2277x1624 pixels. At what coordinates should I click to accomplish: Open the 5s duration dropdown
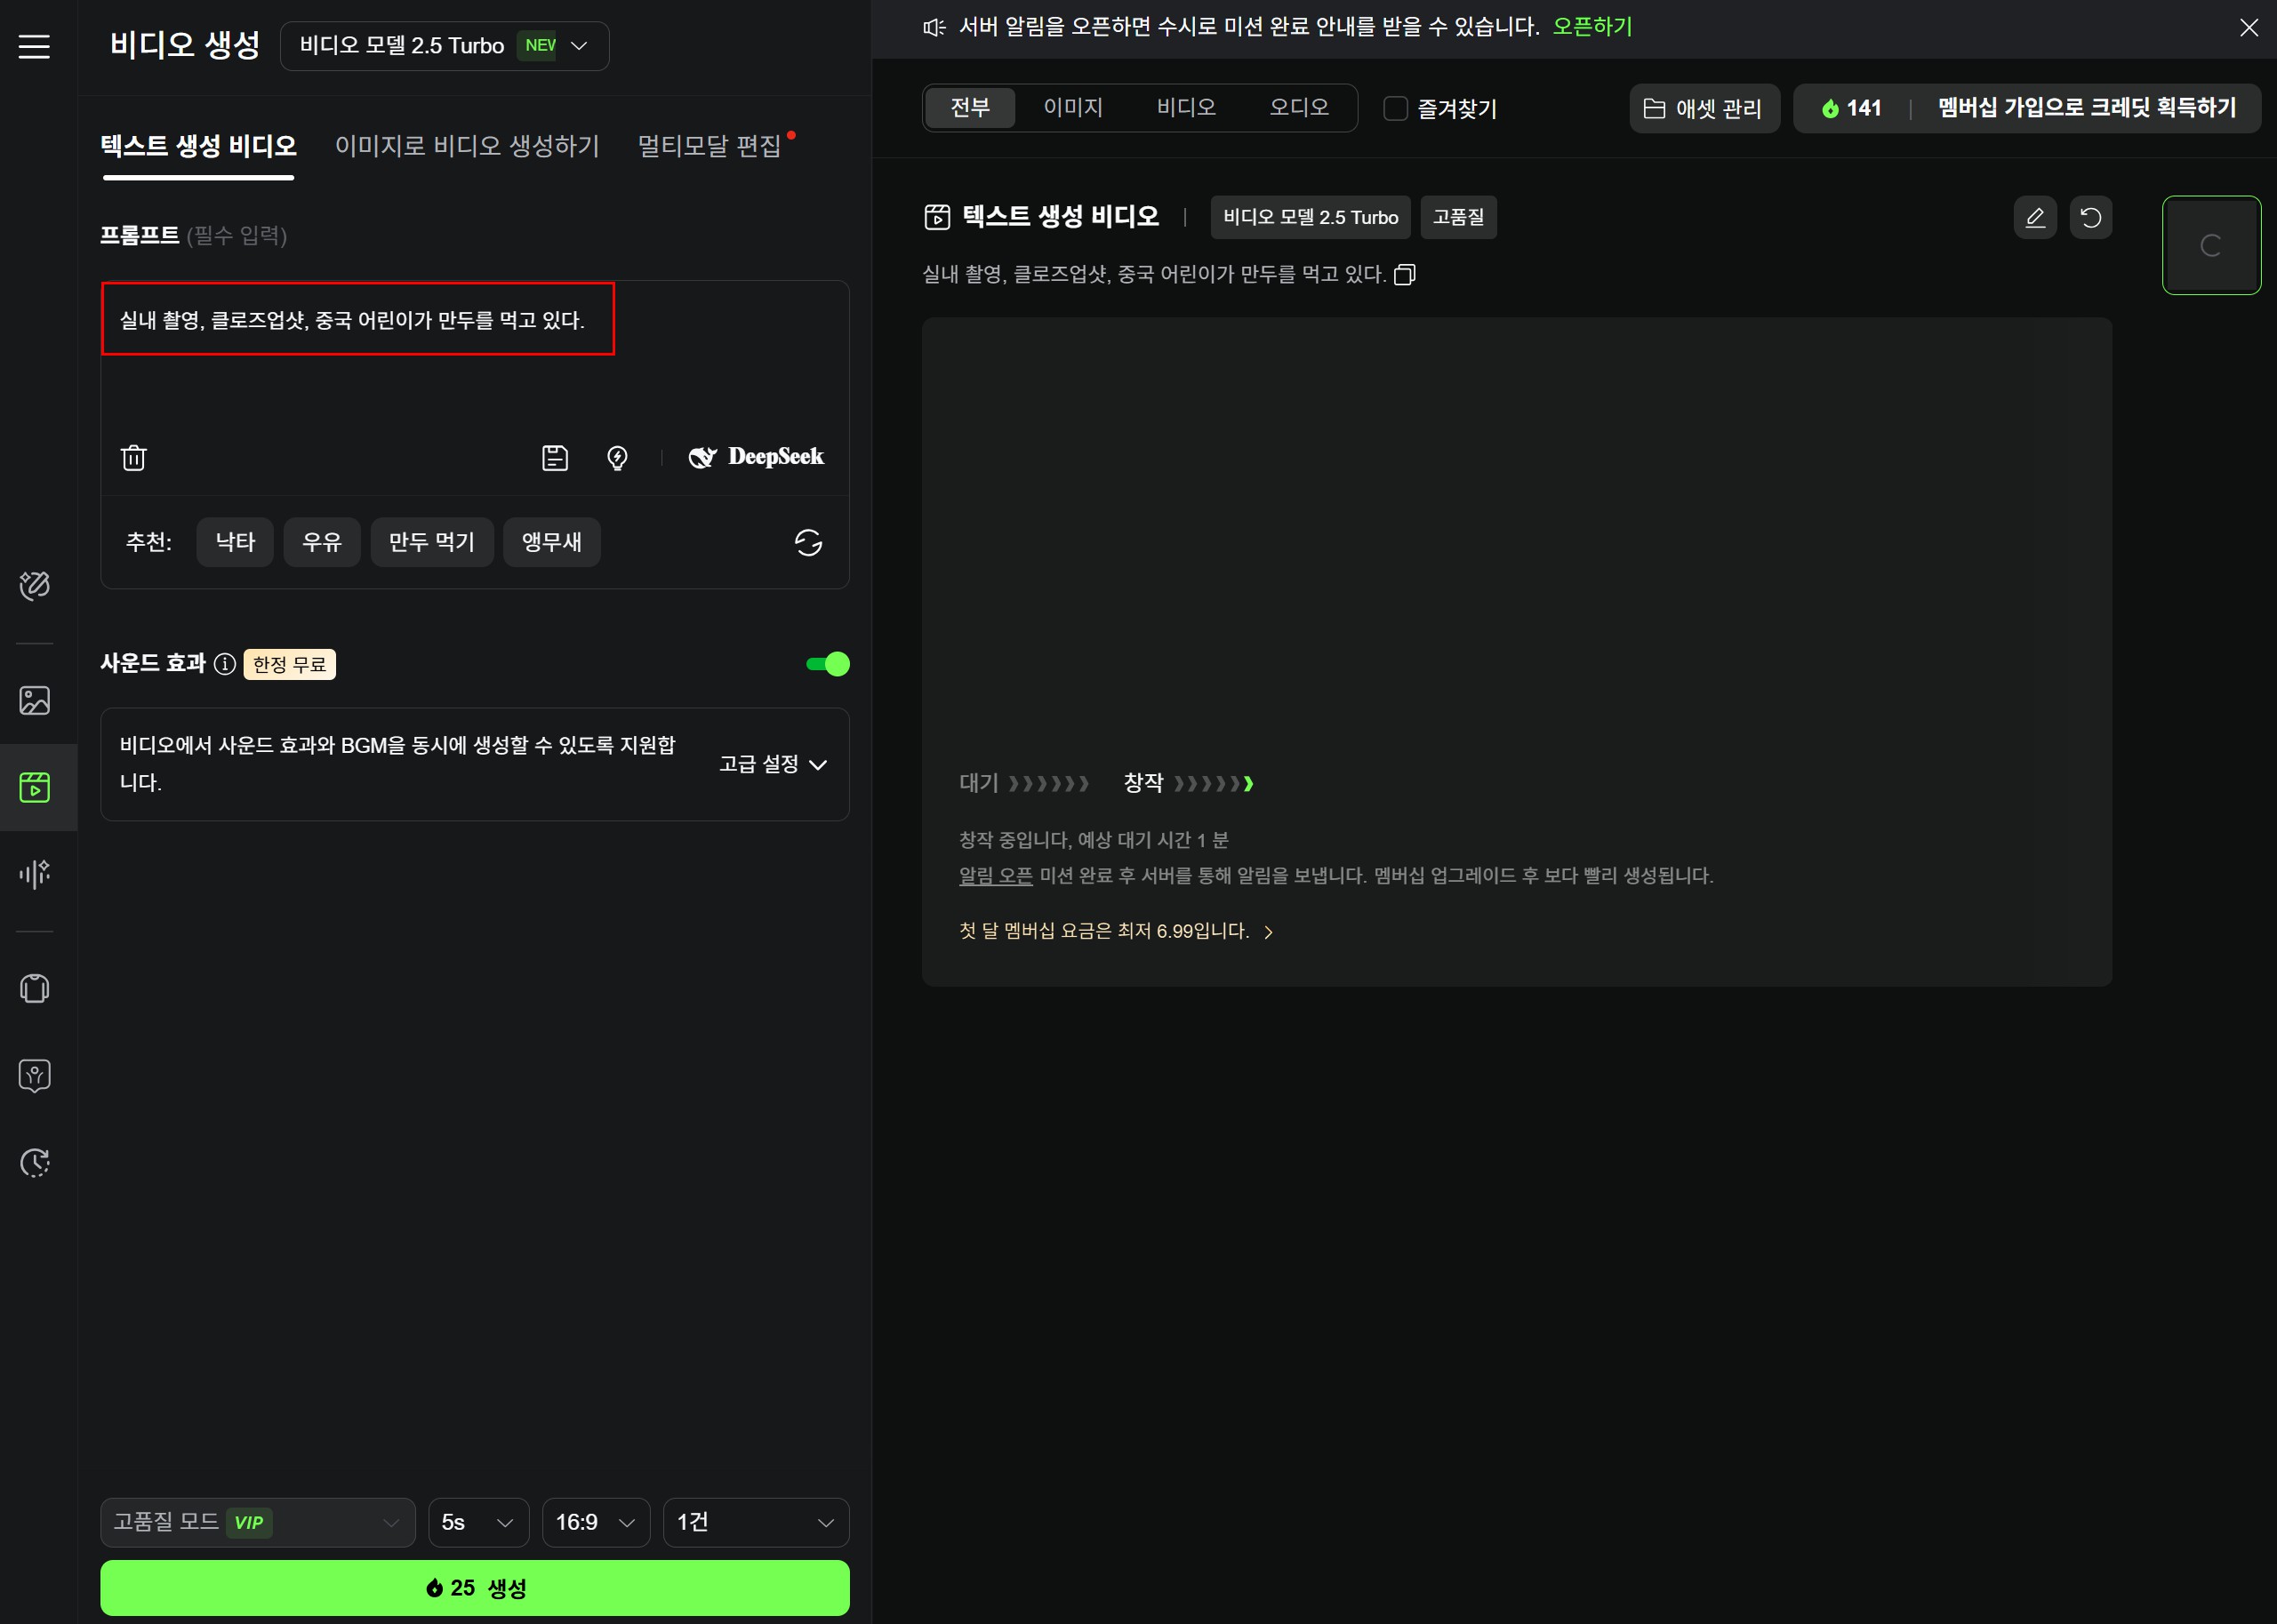coord(478,1522)
